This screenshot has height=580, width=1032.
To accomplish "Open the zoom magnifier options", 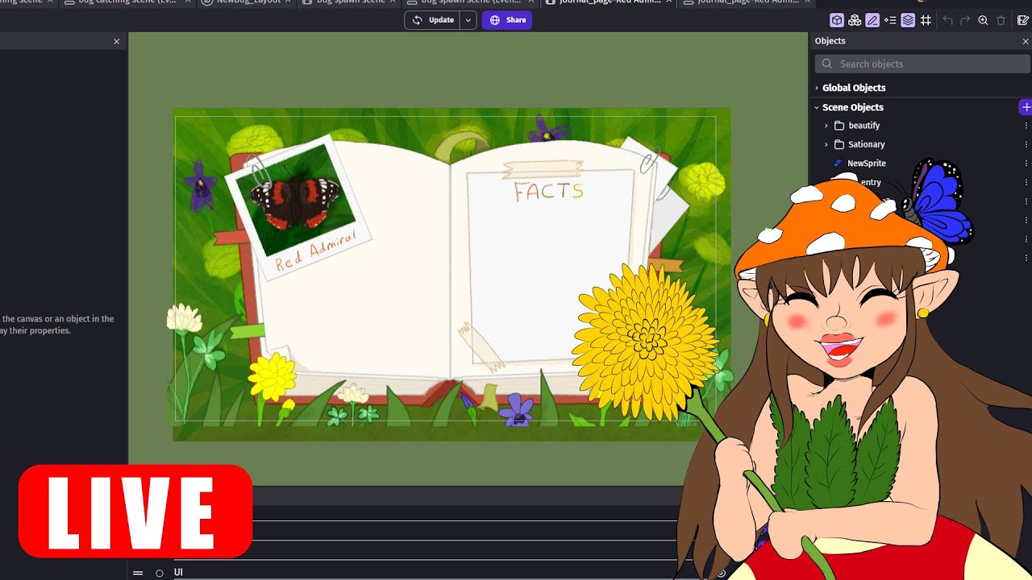I will coord(983,20).
